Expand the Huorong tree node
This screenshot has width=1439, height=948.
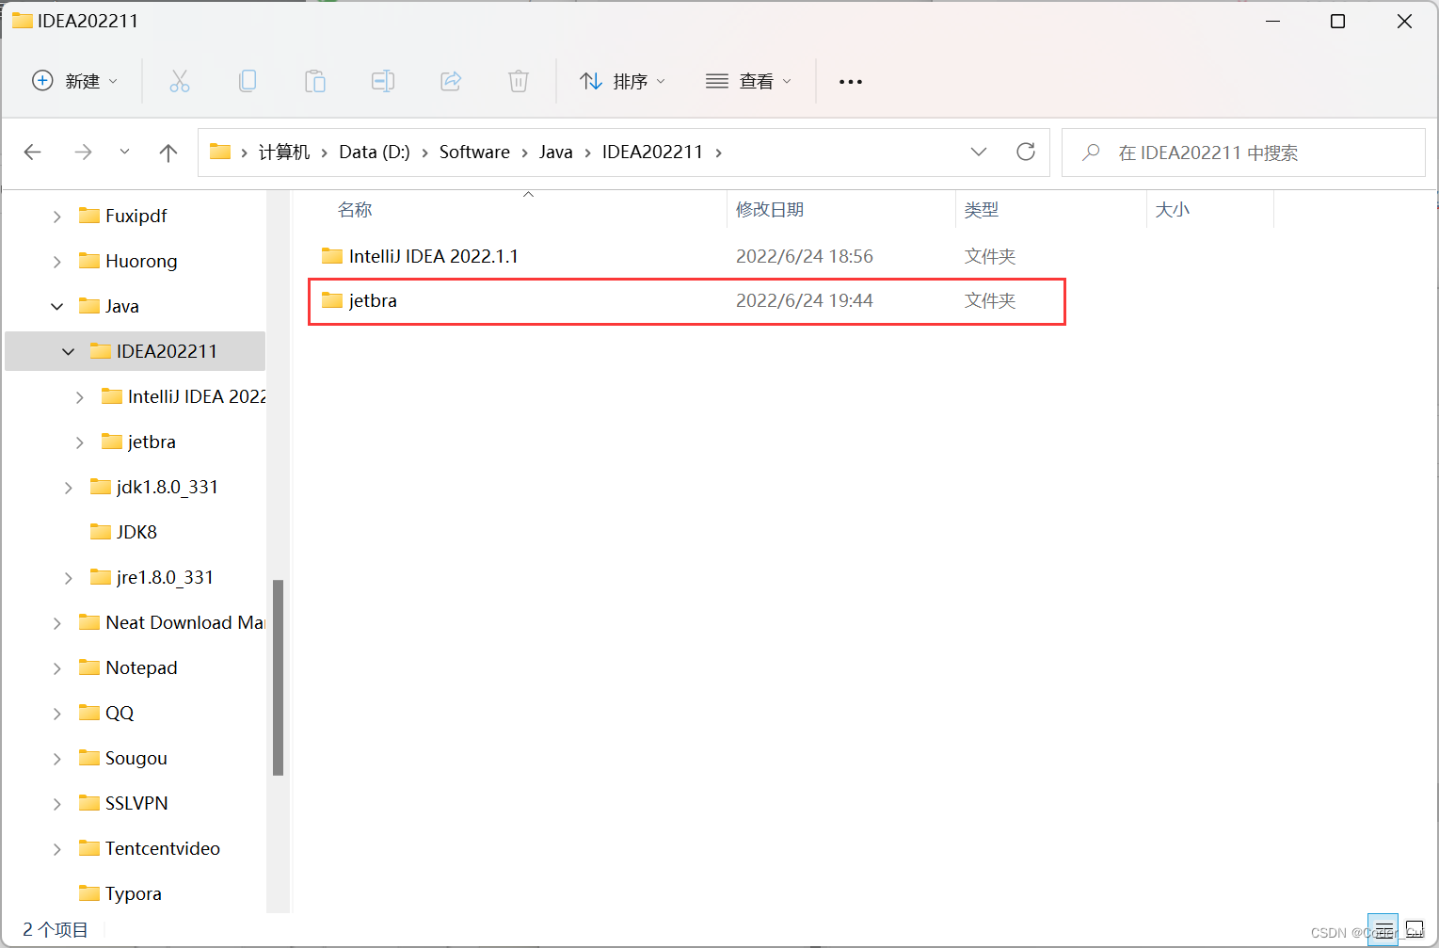57,262
